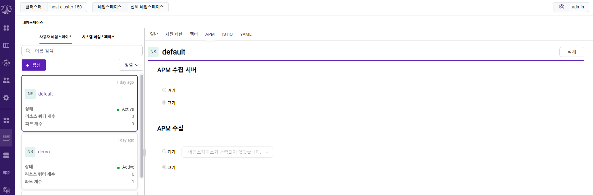Select 끄기 under APM 수집 서버
This screenshot has height=195, width=593.
tap(164, 103)
